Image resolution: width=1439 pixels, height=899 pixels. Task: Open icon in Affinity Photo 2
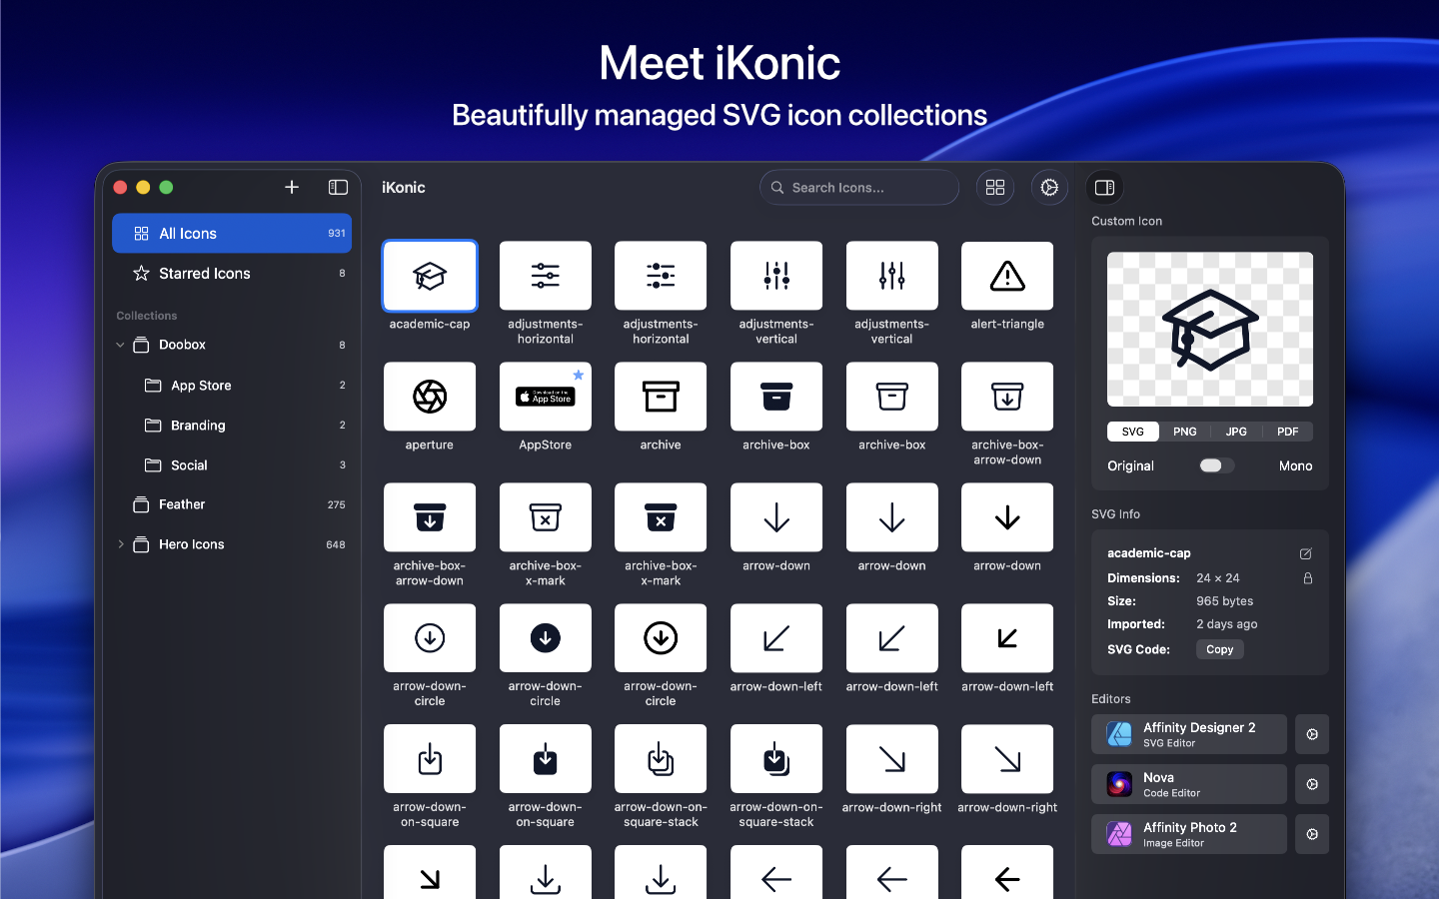[x=1189, y=834]
